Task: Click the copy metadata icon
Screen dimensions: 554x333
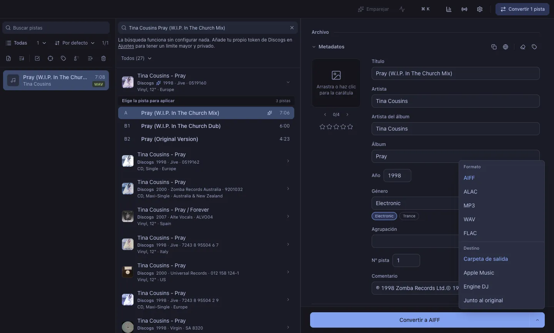Action: click(494, 47)
